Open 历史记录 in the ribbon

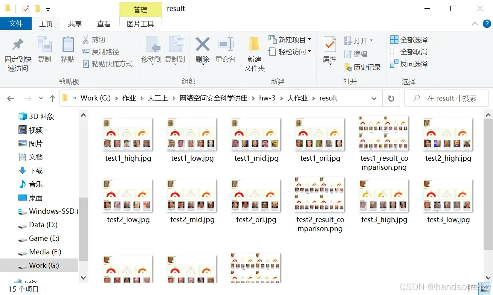point(363,67)
